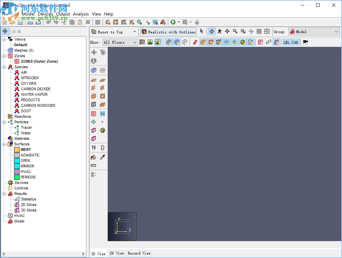Switch to the 2D View tab

[x=117, y=253]
